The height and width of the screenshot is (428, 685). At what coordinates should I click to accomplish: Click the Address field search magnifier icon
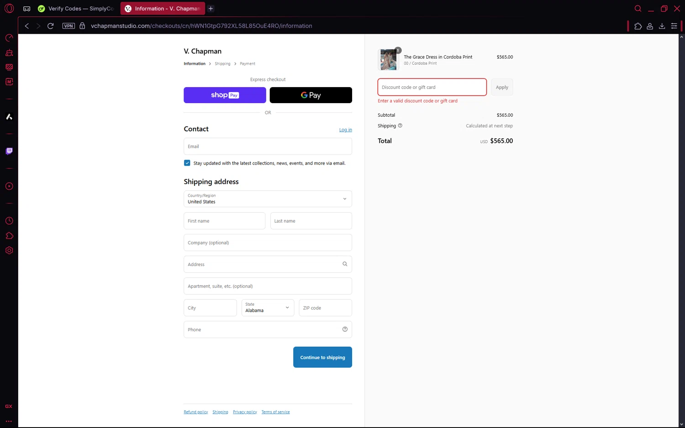345,264
